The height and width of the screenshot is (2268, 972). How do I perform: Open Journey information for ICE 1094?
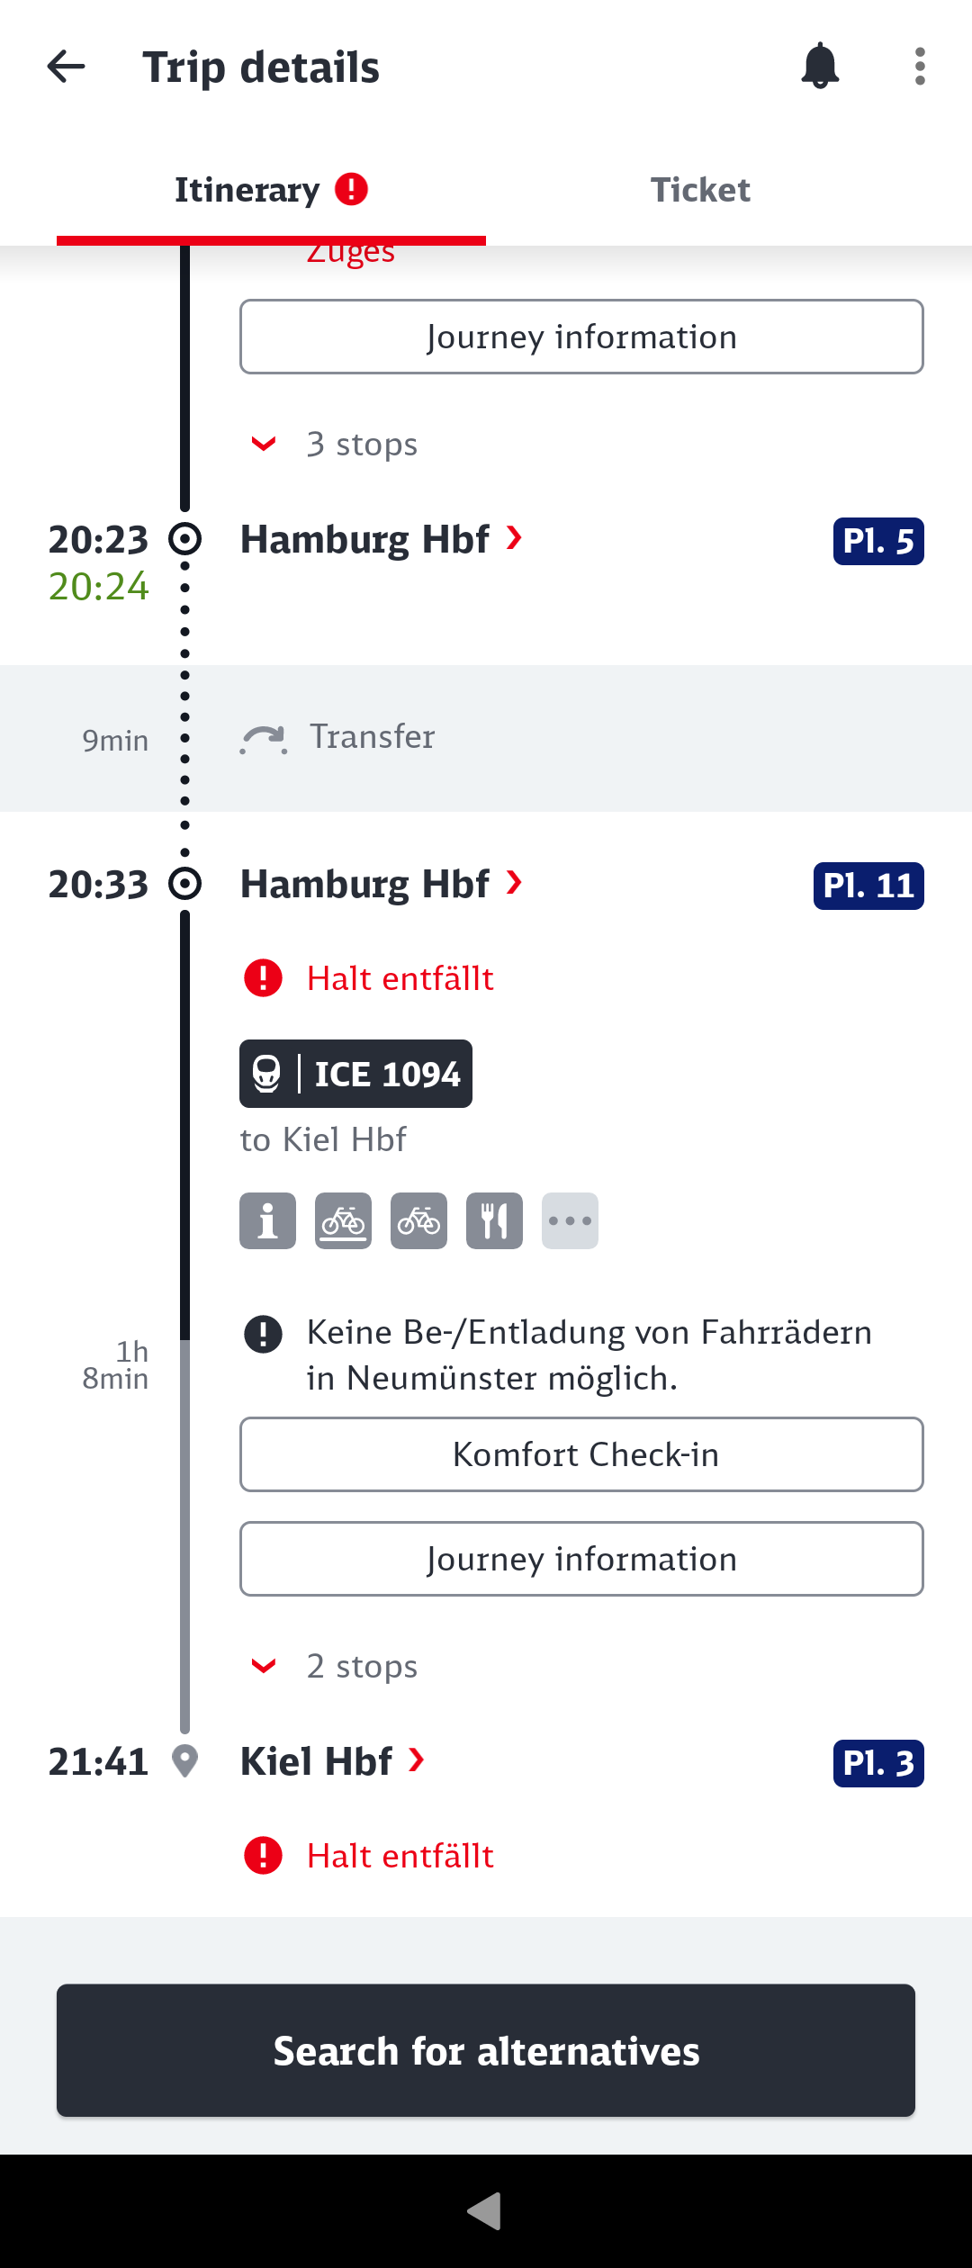(x=581, y=1559)
